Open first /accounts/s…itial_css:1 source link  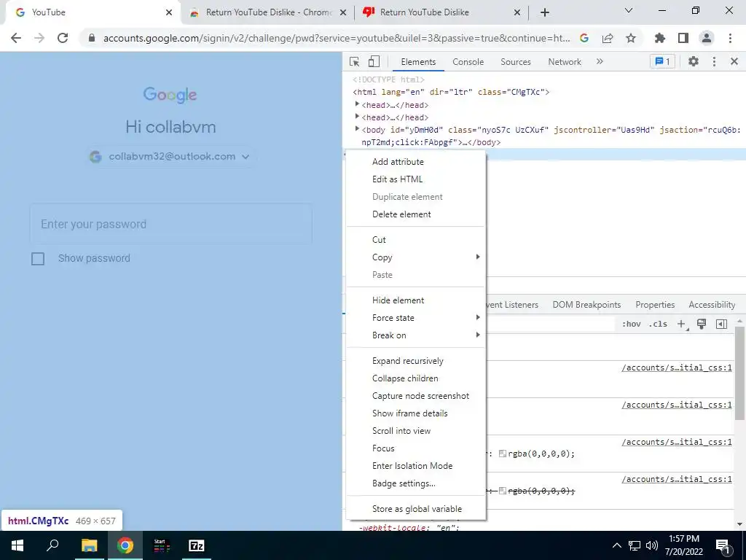[677, 367]
